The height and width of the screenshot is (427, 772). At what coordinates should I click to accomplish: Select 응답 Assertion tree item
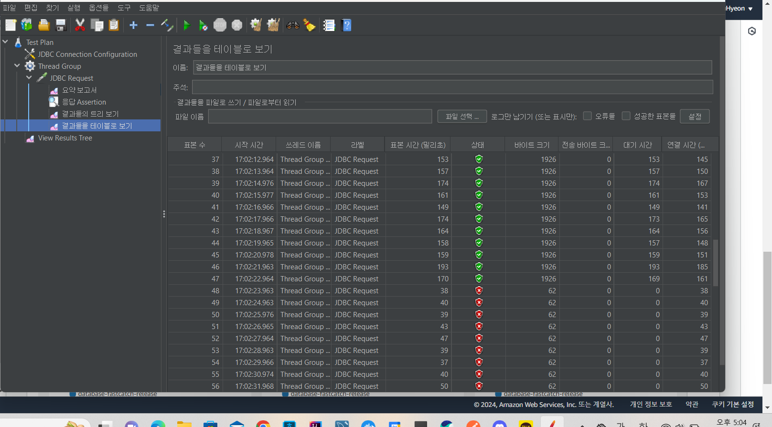click(84, 102)
